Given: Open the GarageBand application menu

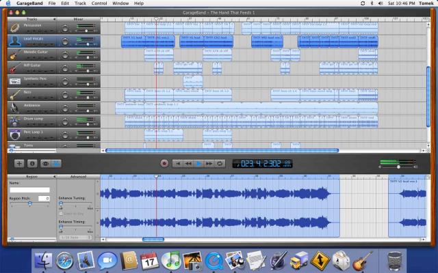Looking at the screenshot, I should coord(29,3).
